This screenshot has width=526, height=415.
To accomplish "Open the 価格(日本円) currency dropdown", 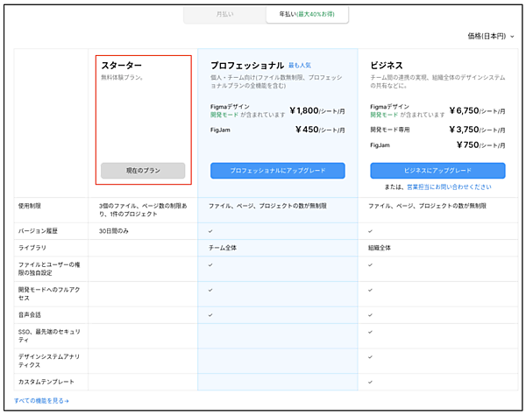I will tap(489, 37).
